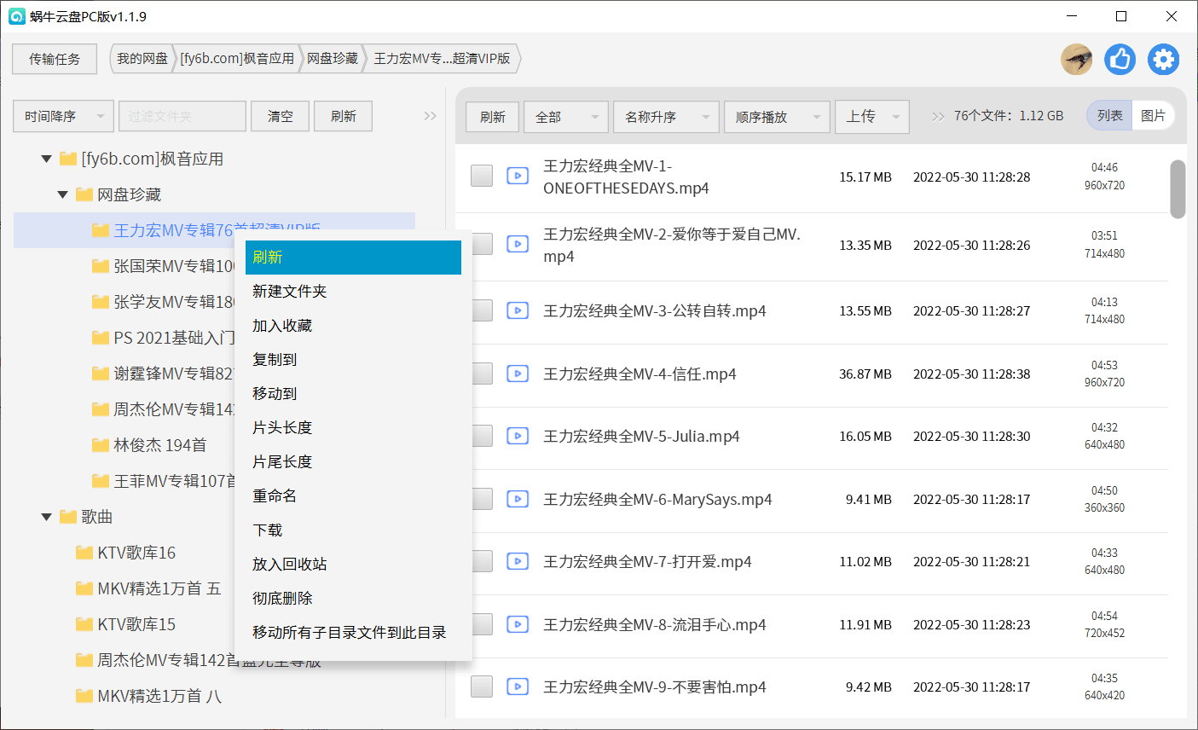Tick checkbox for Julia.mp4
The height and width of the screenshot is (730, 1198).
482,436
